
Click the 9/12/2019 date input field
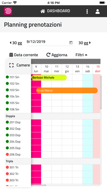50,42
